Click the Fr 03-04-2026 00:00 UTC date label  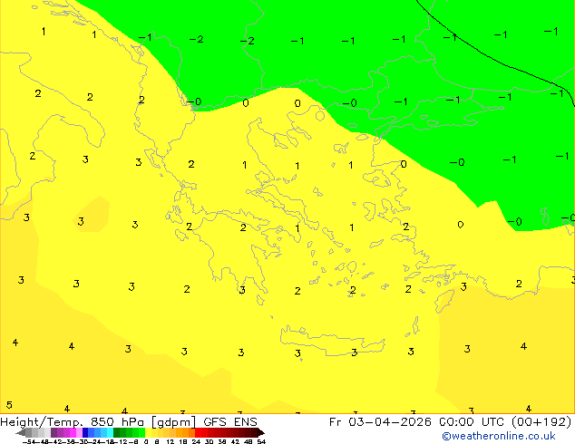(450, 421)
